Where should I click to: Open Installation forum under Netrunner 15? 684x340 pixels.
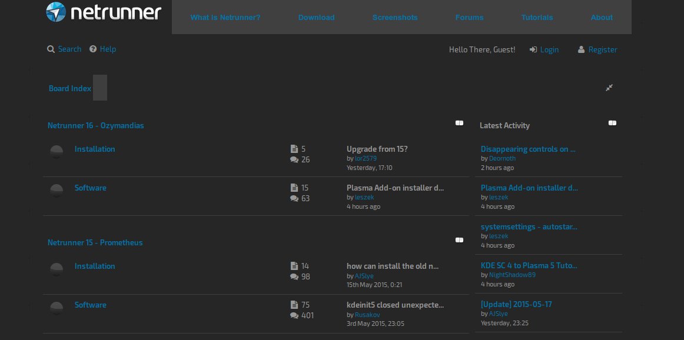click(95, 266)
